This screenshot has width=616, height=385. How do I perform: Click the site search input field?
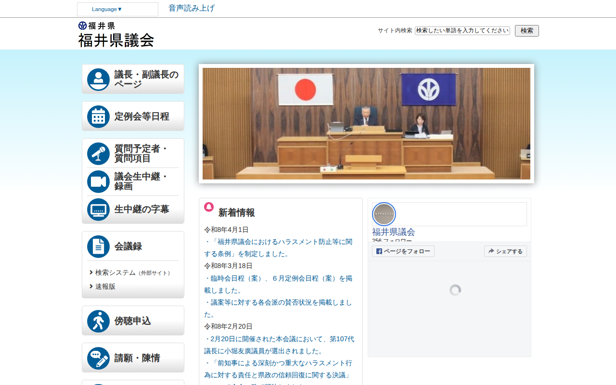click(x=462, y=30)
